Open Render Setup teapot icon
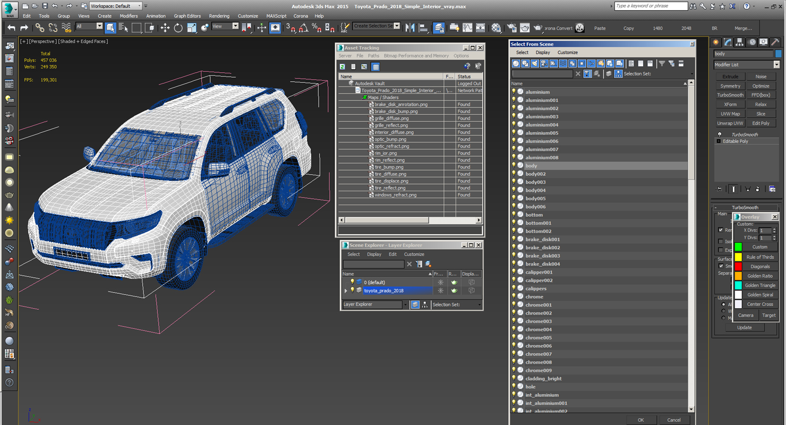This screenshot has width=786, height=425. (512, 28)
